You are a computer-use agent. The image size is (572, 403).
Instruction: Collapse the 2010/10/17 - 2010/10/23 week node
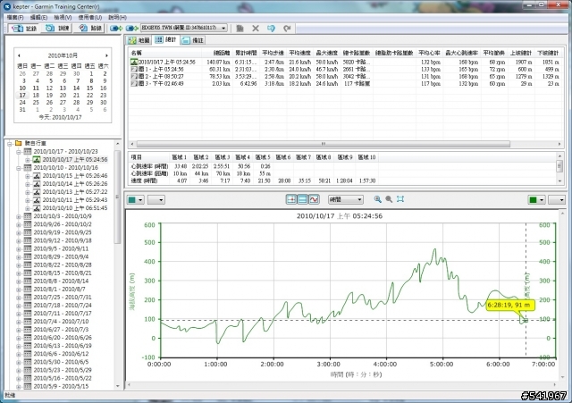pos(19,151)
